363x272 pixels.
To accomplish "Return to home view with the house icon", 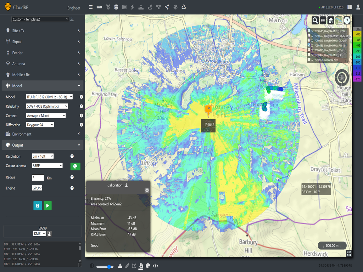I will tap(330, 21).
